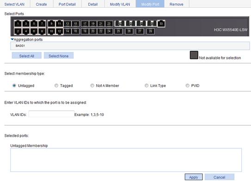Select port 24 on the switch panel
Image resolution: width=251 pixels, height=181 pixels.
click(109, 31)
